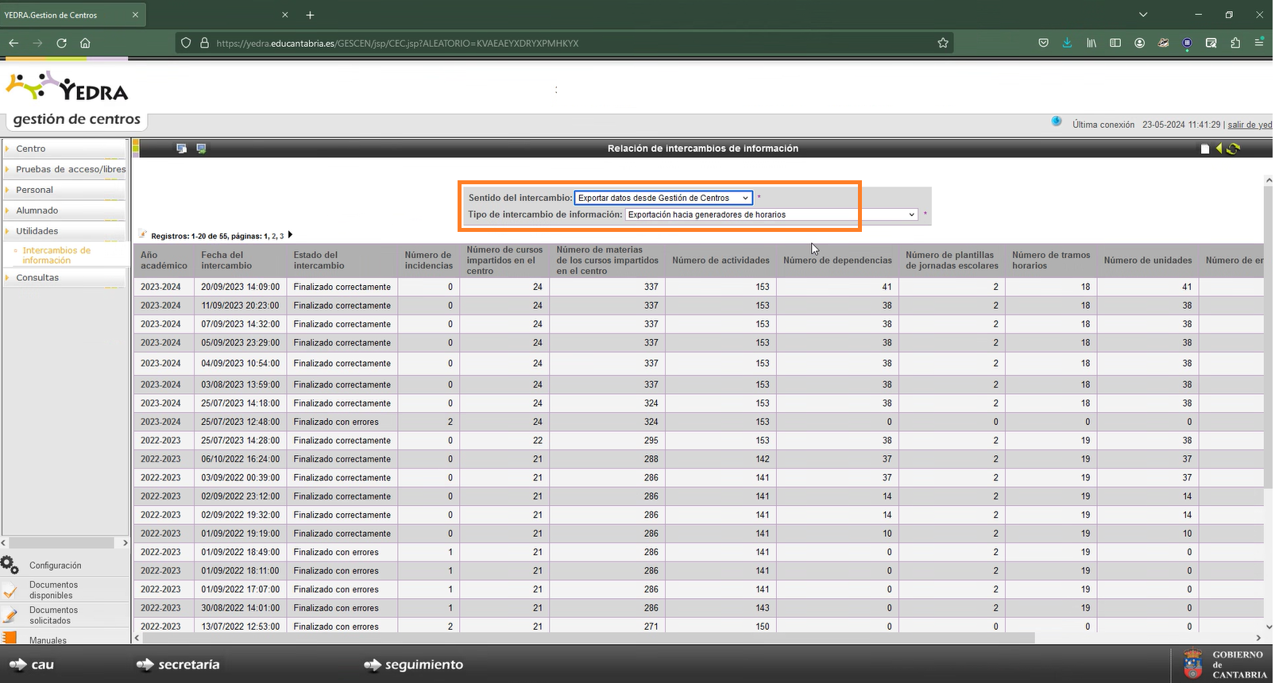Save page to Pocket
The image size is (1275, 683).
(x=1043, y=43)
